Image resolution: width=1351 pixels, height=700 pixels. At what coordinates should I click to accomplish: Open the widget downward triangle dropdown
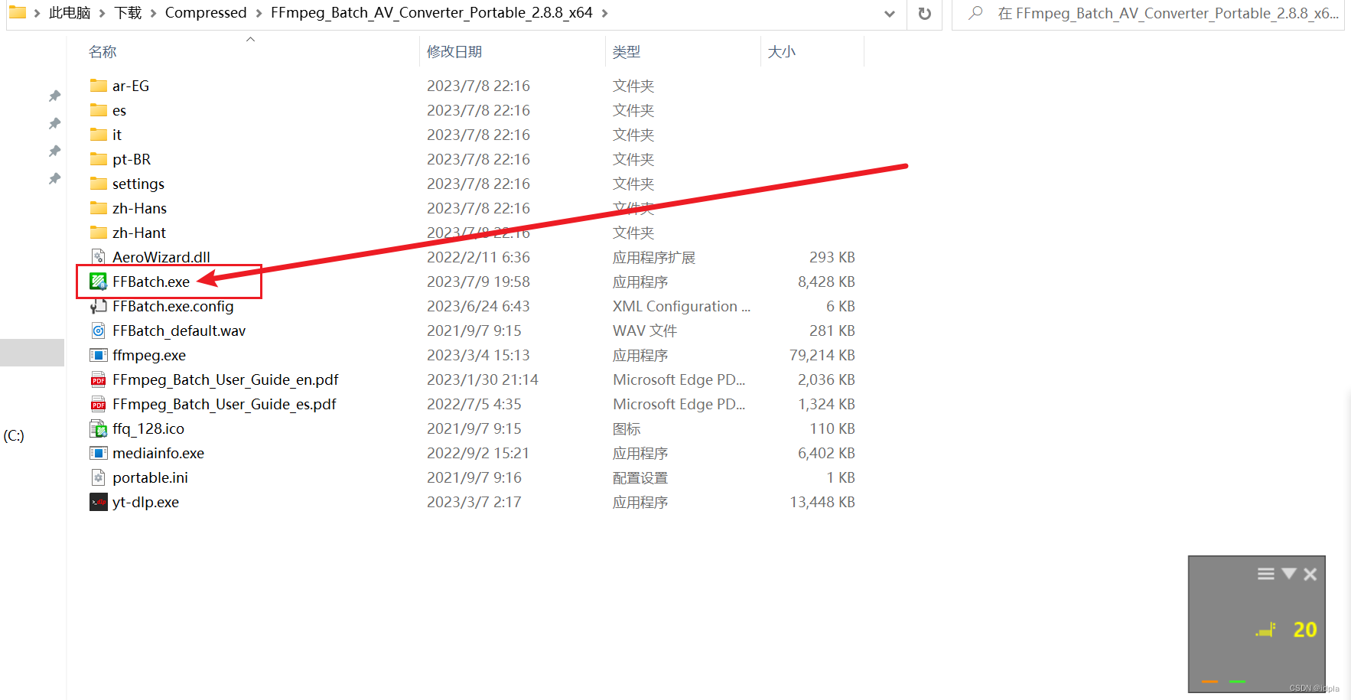pyautogui.click(x=1289, y=574)
